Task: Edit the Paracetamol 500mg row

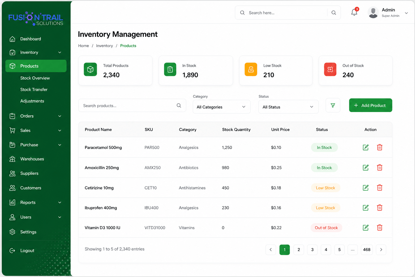Action: coord(366,147)
